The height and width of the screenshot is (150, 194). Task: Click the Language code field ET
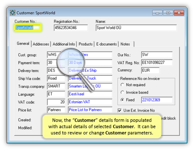point(56,94)
